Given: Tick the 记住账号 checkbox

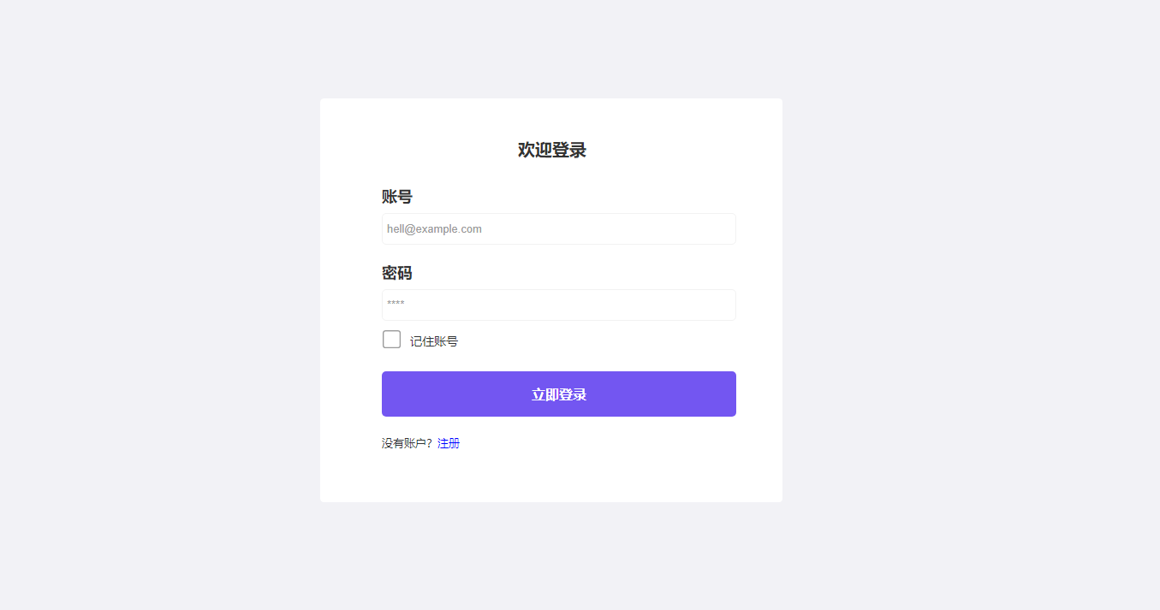Looking at the screenshot, I should [x=391, y=340].
